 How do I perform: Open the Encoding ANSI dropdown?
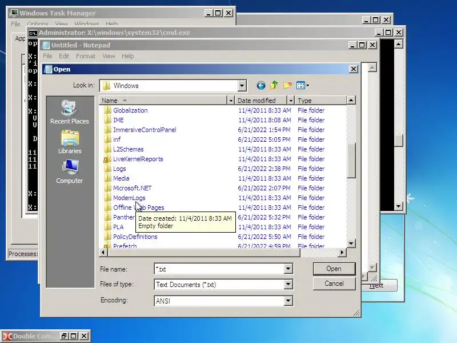(288, 301)
